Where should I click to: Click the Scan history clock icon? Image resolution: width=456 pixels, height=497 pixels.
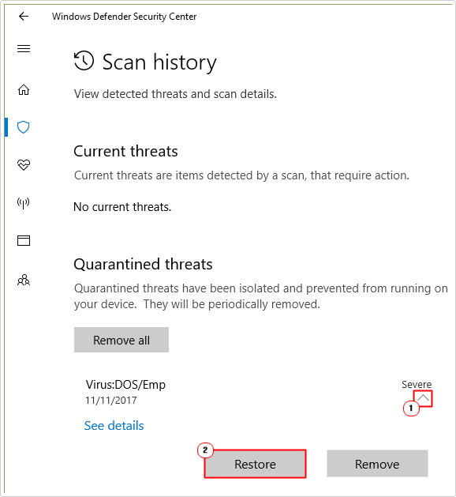coord(84,60)
